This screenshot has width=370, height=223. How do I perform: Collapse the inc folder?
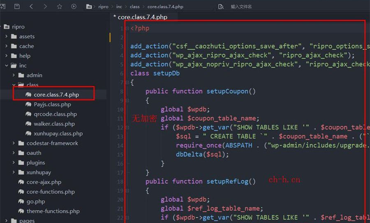7,65
